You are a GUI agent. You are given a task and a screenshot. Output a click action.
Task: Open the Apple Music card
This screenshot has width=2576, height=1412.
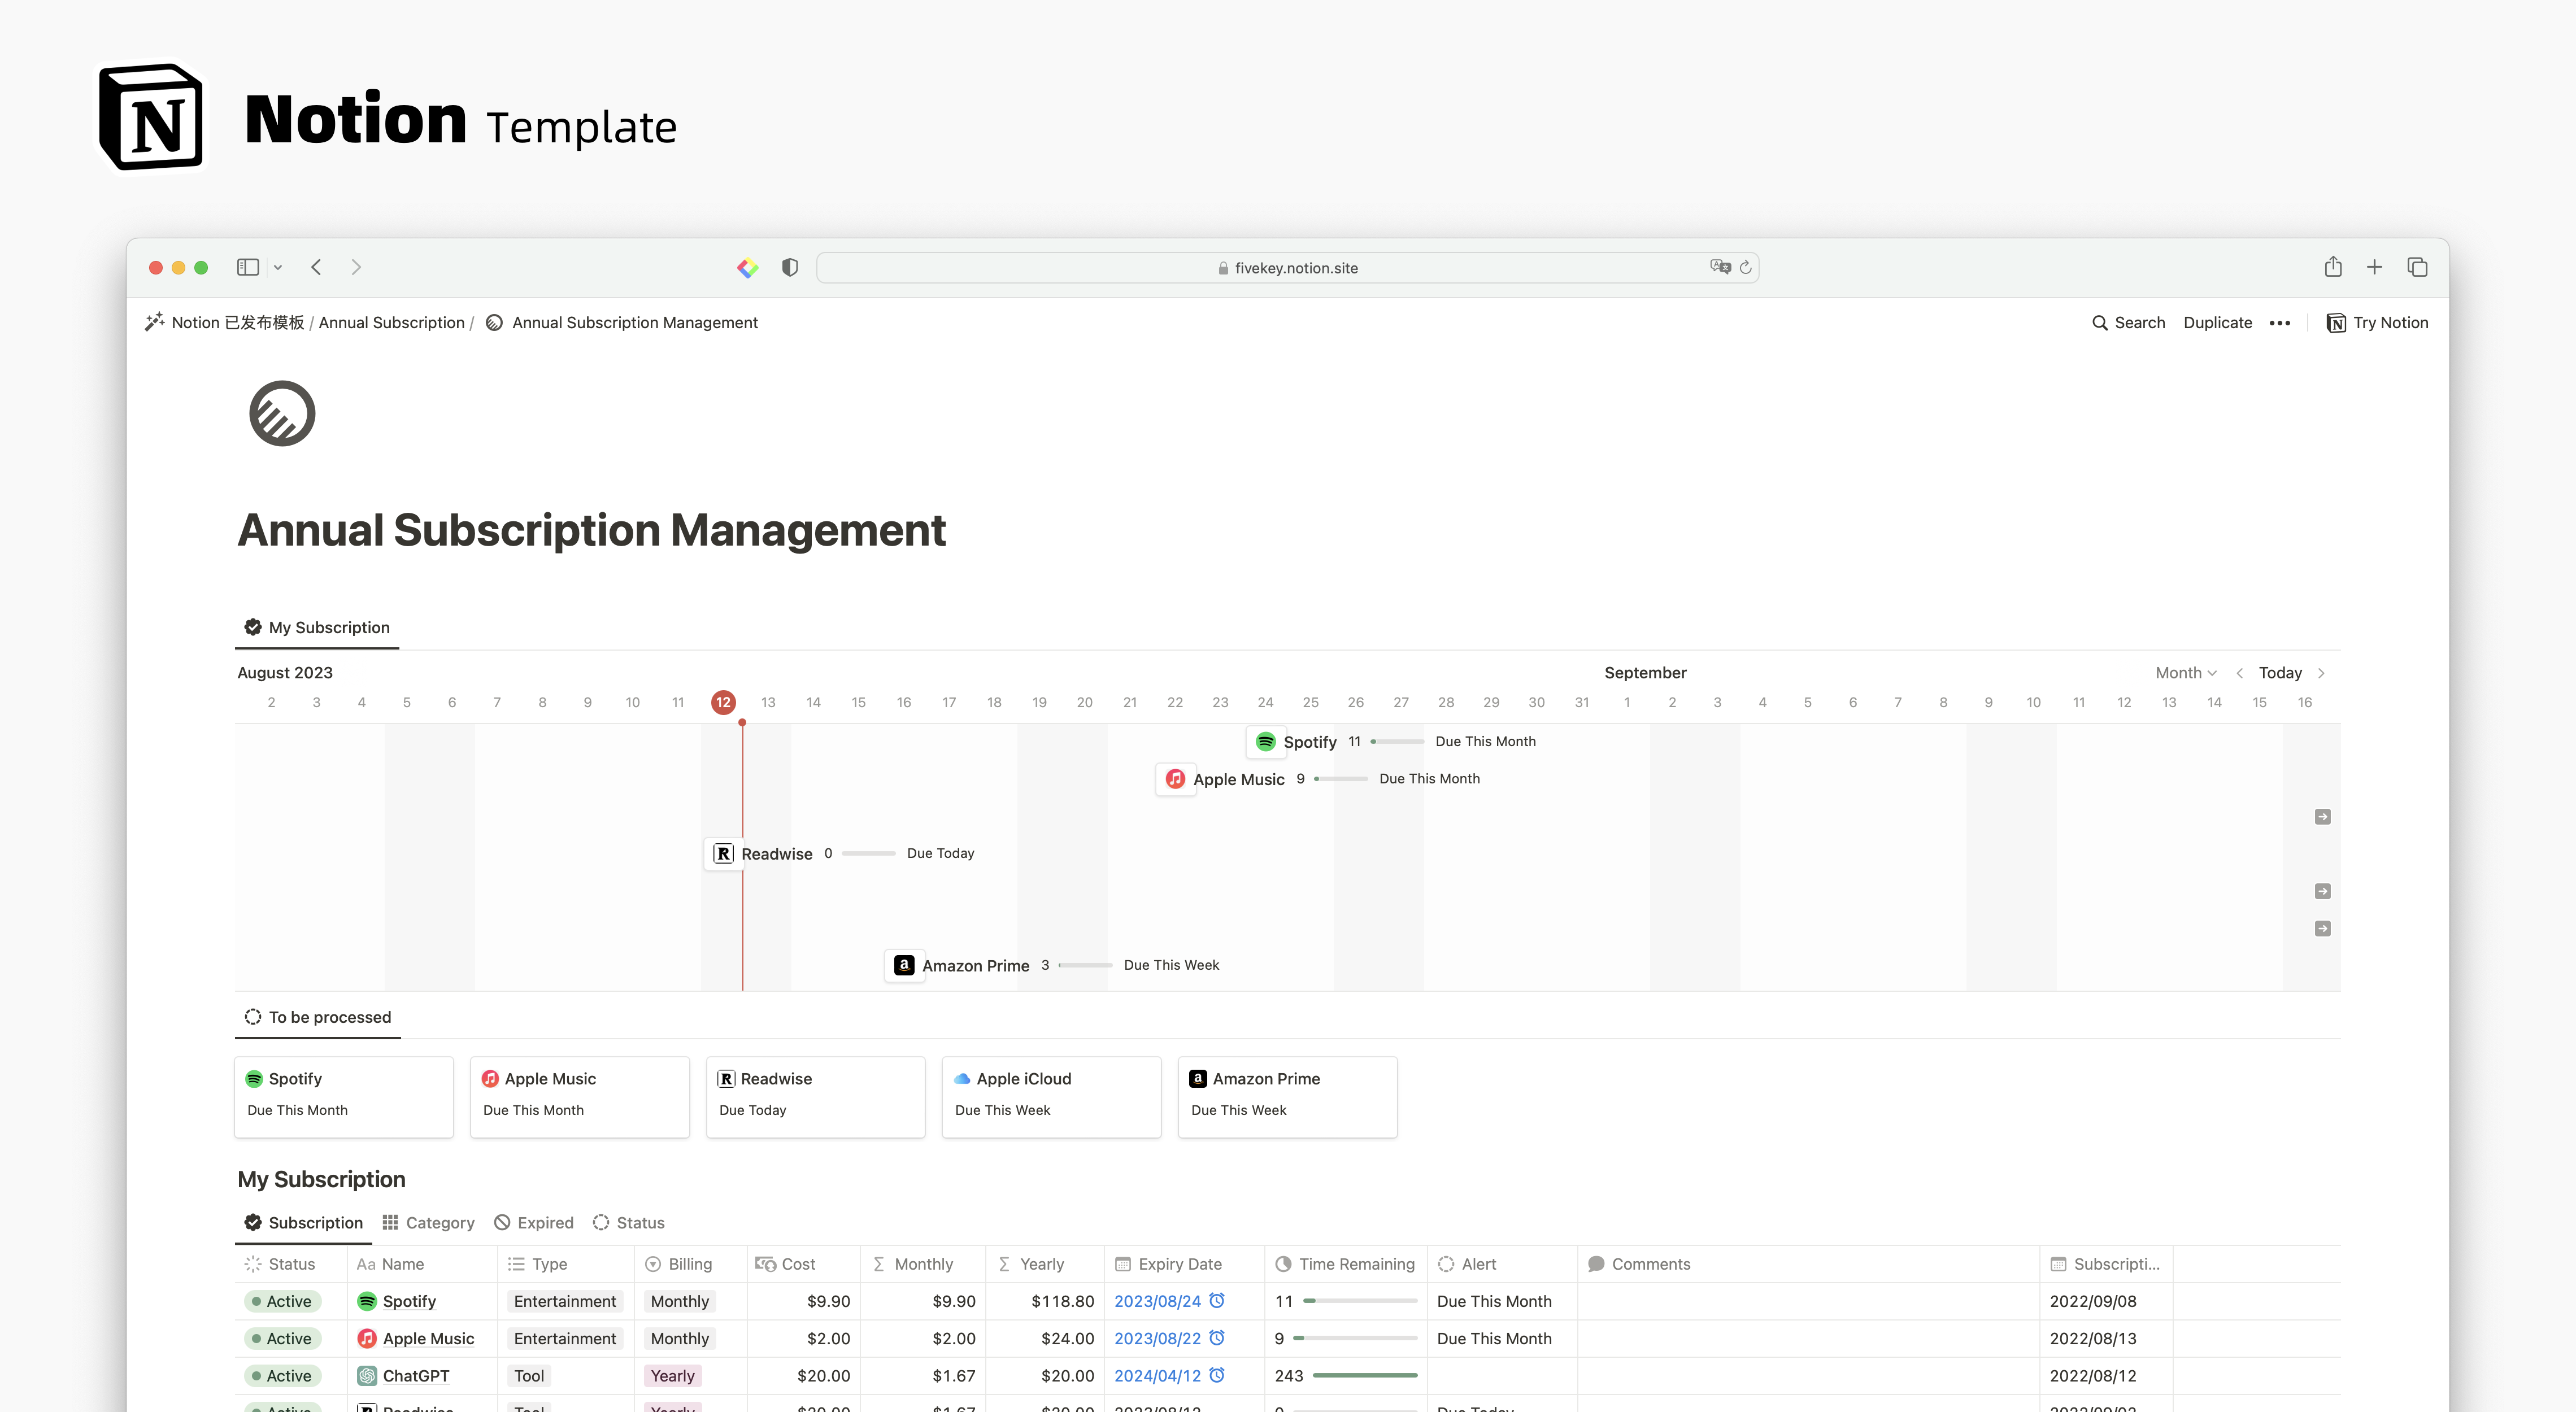point(580,1096)
